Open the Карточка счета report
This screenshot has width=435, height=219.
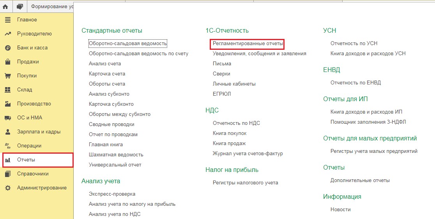[107, 74]
